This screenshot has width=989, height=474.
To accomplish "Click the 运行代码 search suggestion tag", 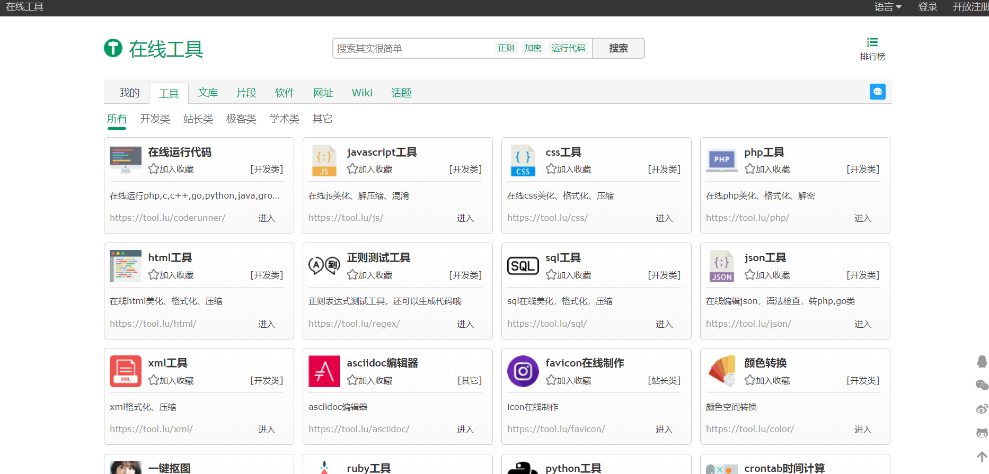I will (x=568, y=48).
